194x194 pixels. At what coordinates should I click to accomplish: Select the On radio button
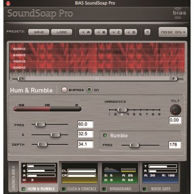[x=89, y=90]
